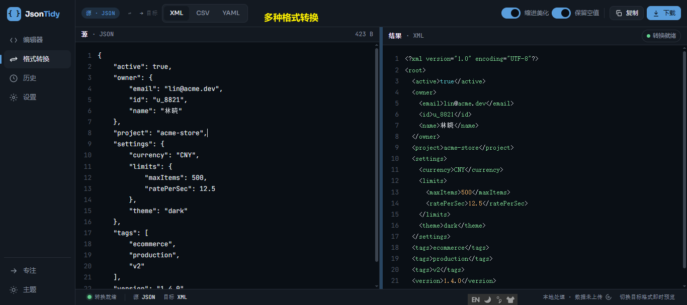The image size is (687, 305).
Task: Click the clock icon beside 历史
Action: (x=14, y=78)
